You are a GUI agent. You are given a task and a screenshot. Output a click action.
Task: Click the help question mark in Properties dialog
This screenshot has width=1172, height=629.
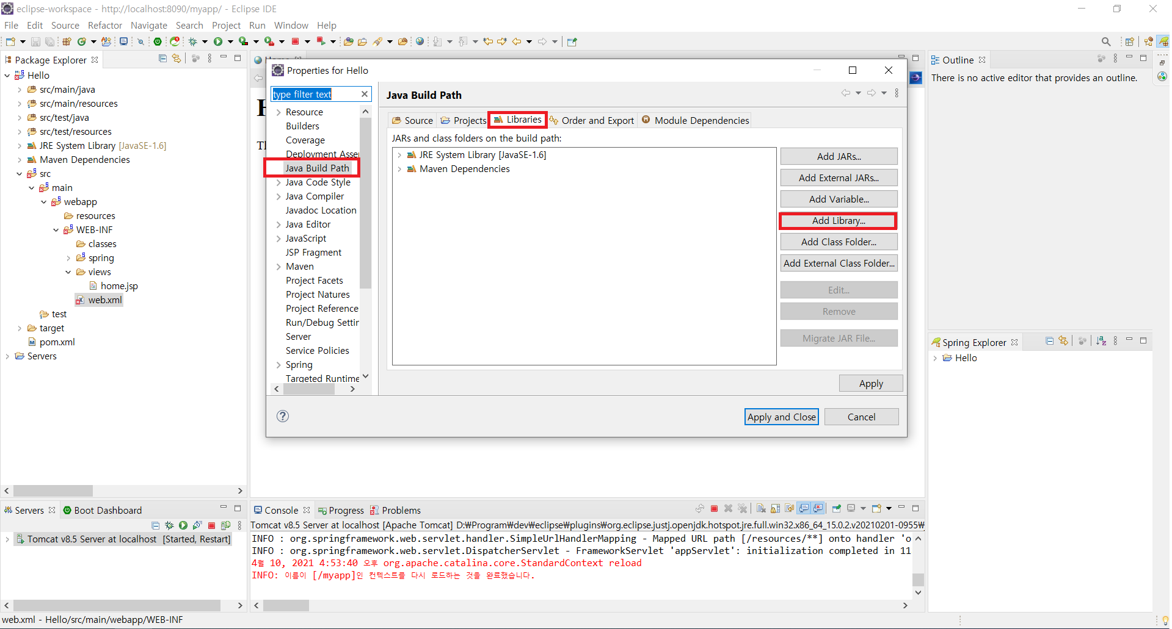click(x=282, y=416)
